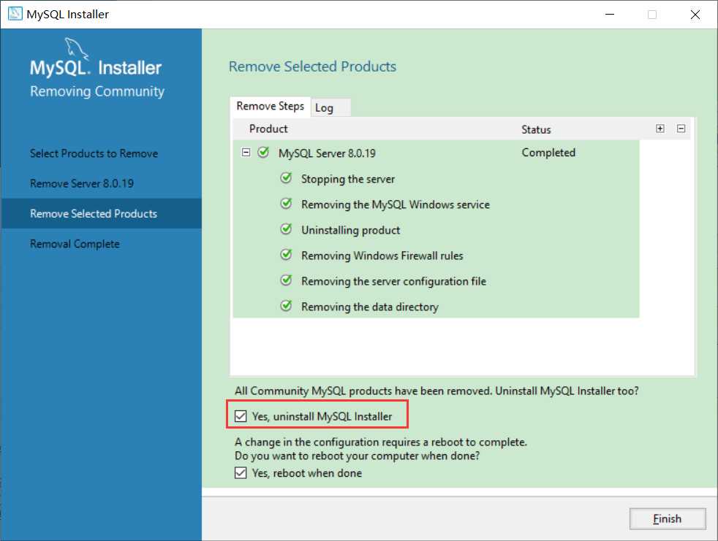Select the Remove Selected Products sidebar step
Screen dimensions: 718x541
click(x=101, y=214)
